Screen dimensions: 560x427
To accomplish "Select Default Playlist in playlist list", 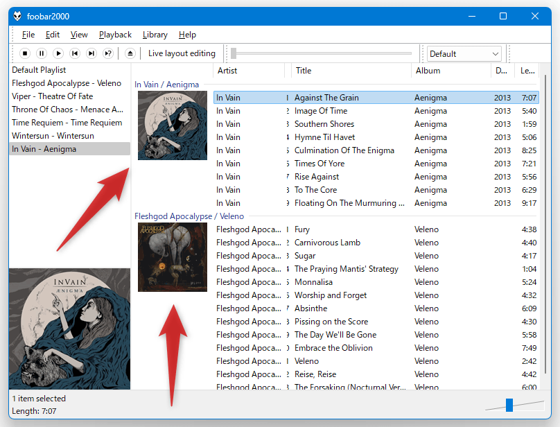I will pyautogui.click(x=69, y=70).
